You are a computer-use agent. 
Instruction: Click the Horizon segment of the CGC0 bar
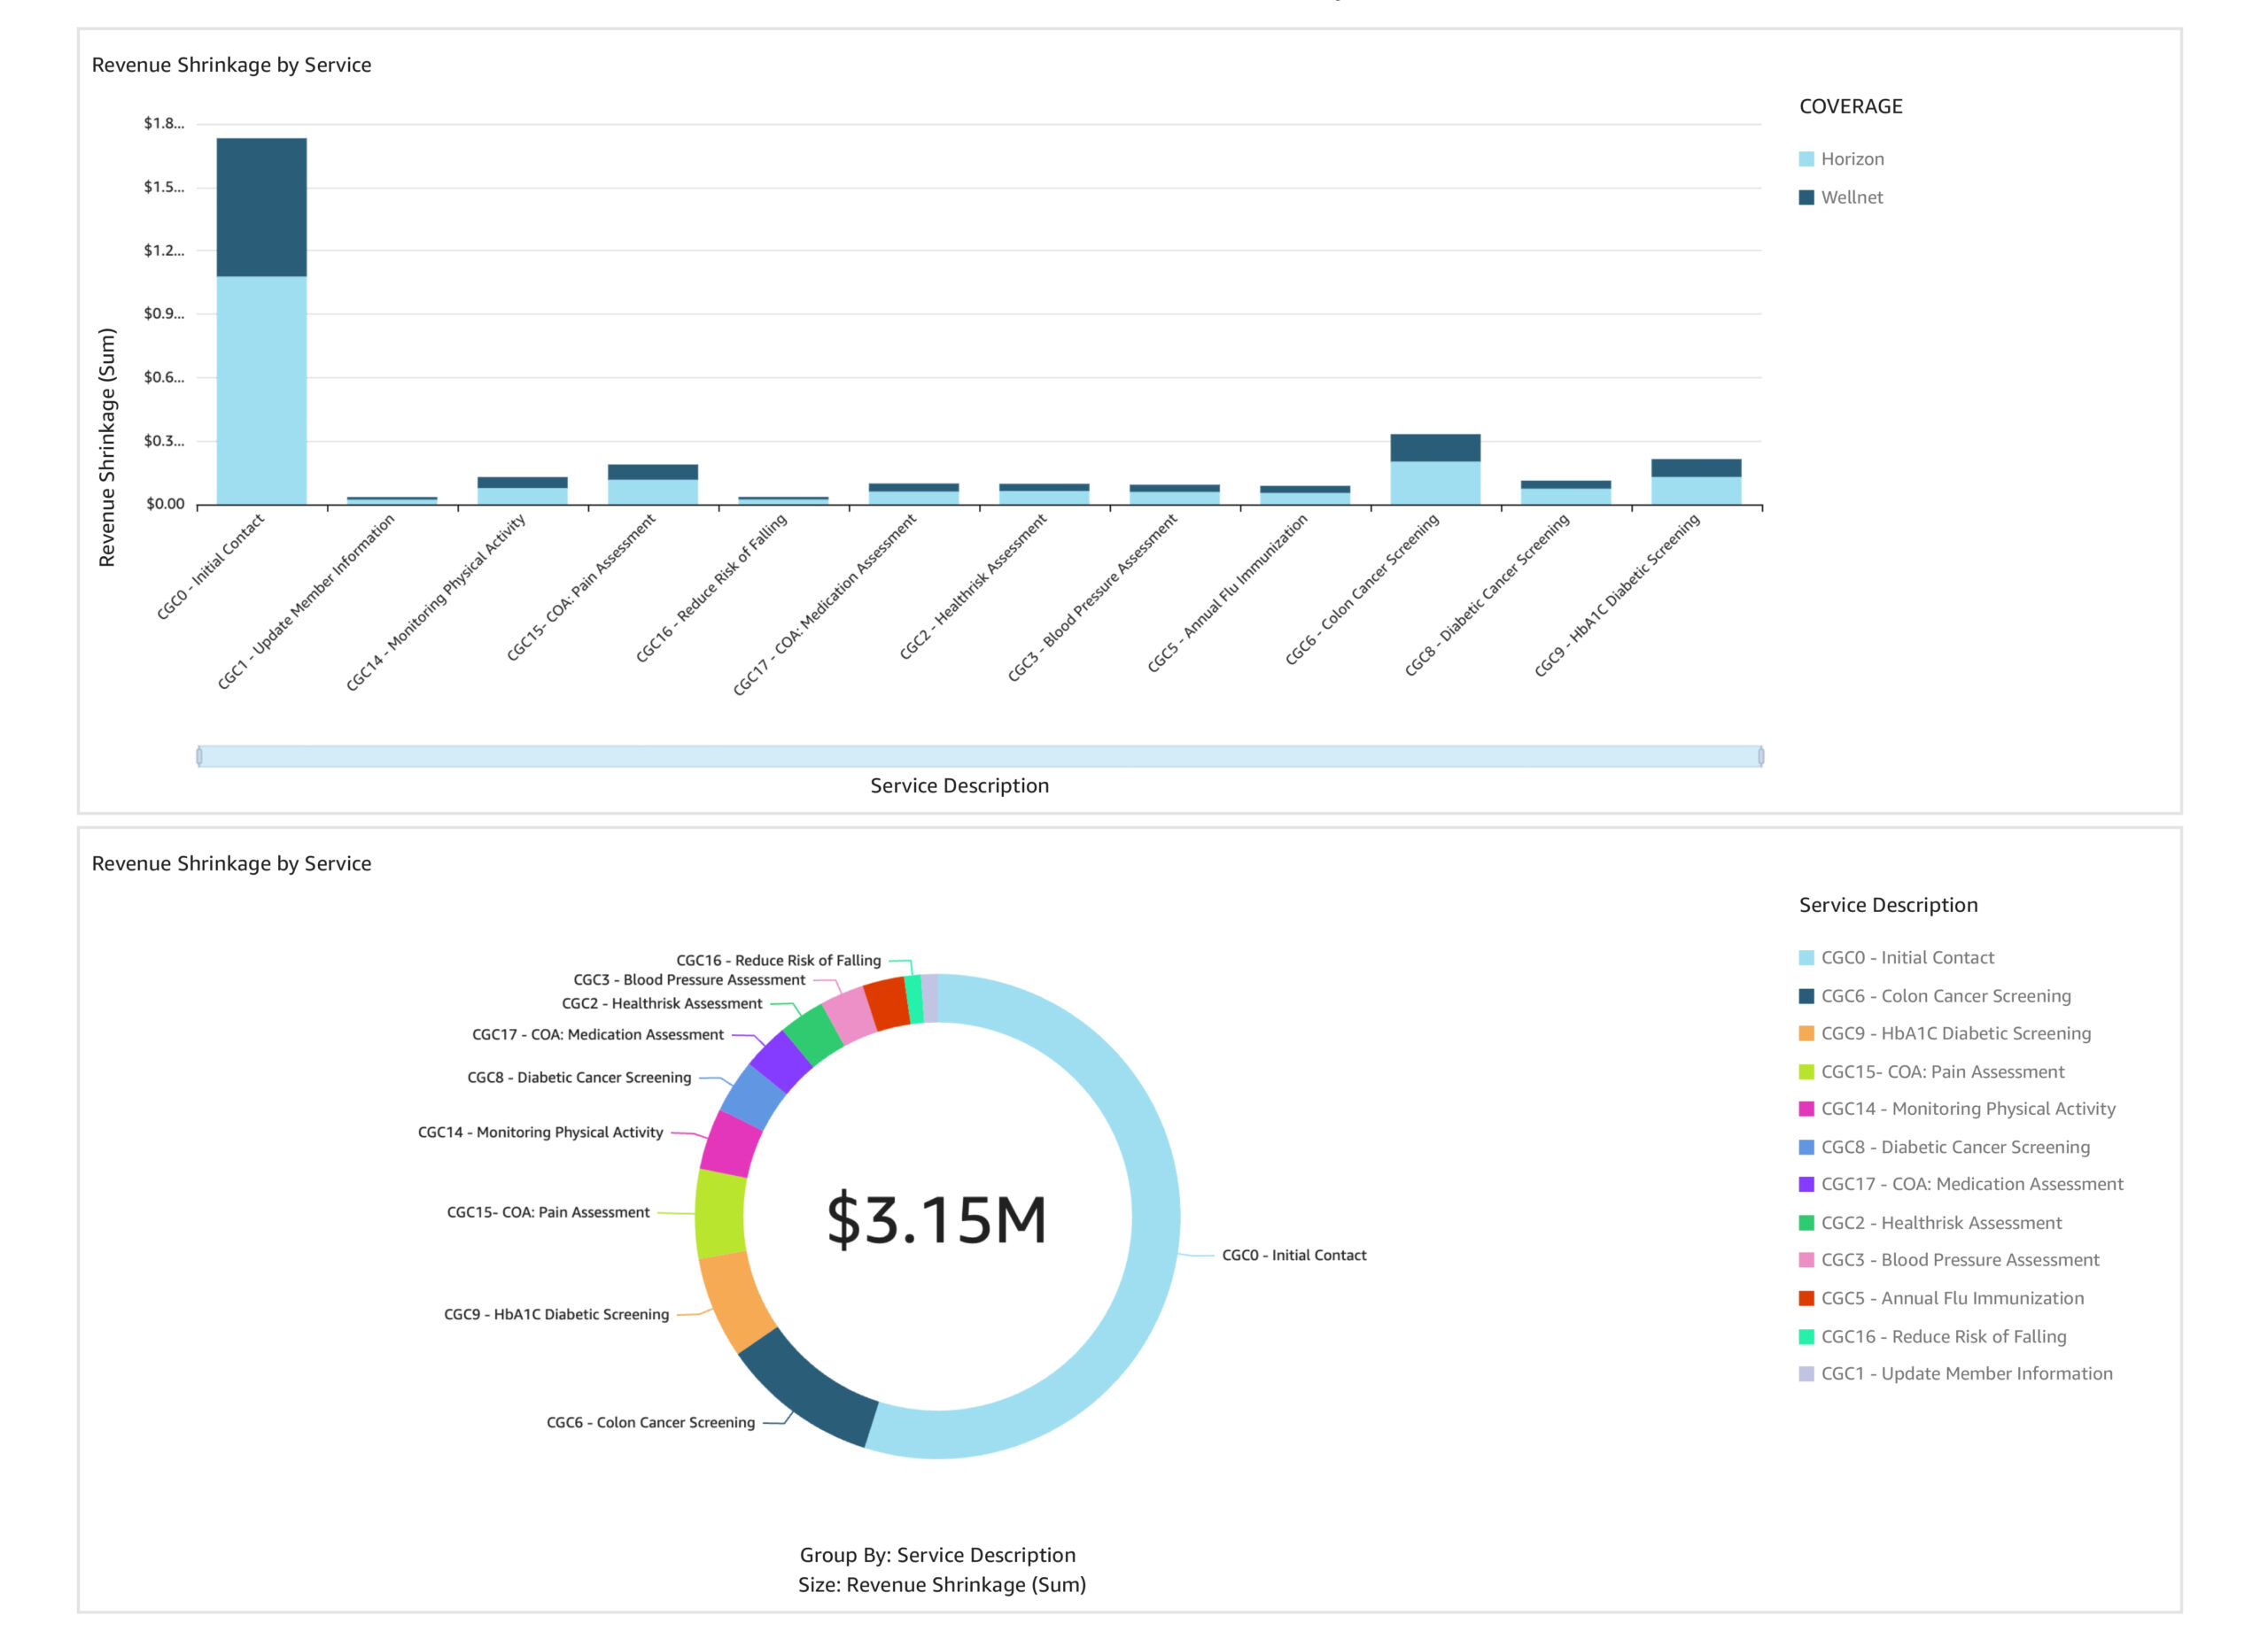(262, 390)
